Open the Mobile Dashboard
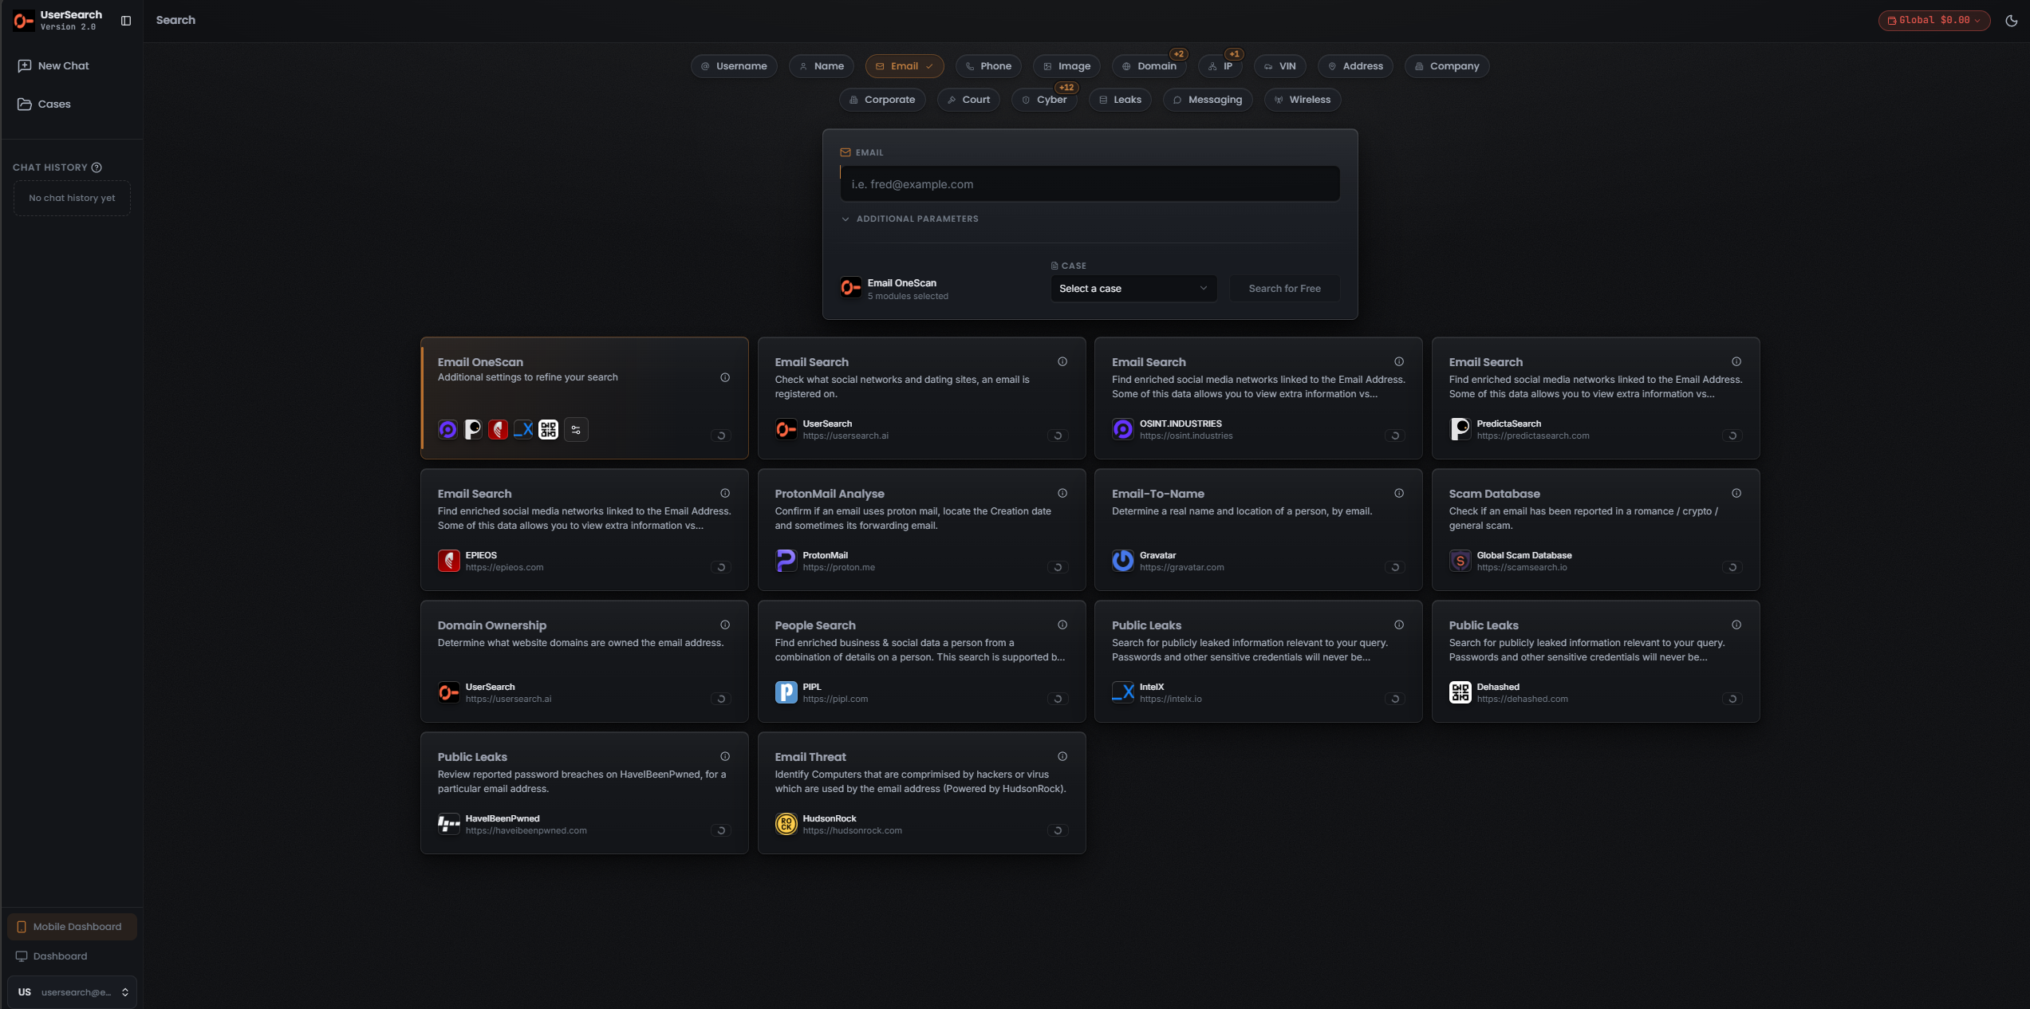Image resolution: width=2030 pixels, height=1009 pixels. pyautogui.click(x=72, y=927)
